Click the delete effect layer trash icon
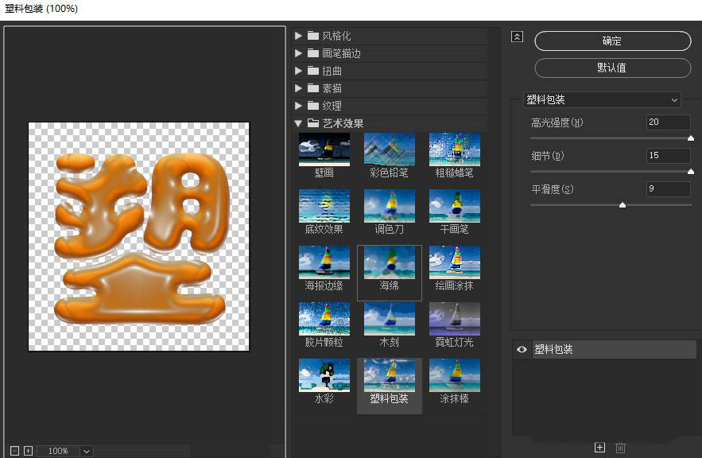The height and width of the screenshot is (458, 702). click(620, 448)
